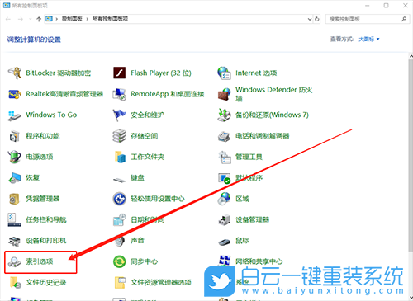Open the 声音 speaker icon
This screenshot has width=413, height=301.
[120, 241]
